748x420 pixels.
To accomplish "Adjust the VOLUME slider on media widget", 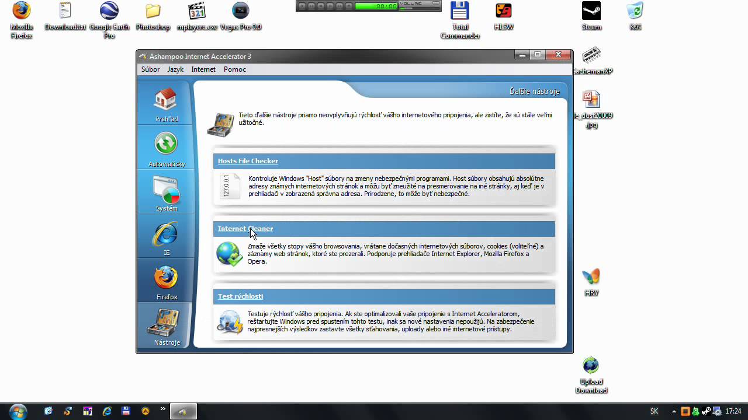I will pyautogui.click(x=419, y=8).
